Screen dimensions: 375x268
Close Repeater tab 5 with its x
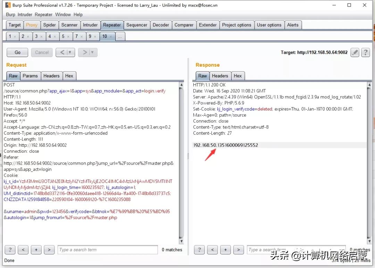click(68, 36)
